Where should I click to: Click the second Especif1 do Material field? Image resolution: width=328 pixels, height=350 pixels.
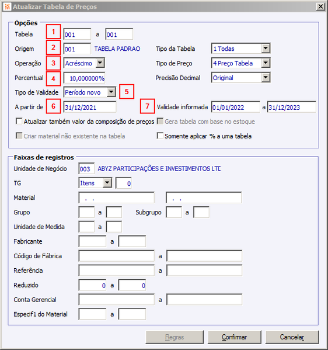(132, 314)
